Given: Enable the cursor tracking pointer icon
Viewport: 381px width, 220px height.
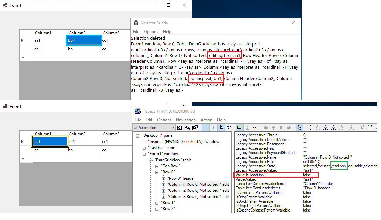Looking at the screenshot, I should (222, 127).
